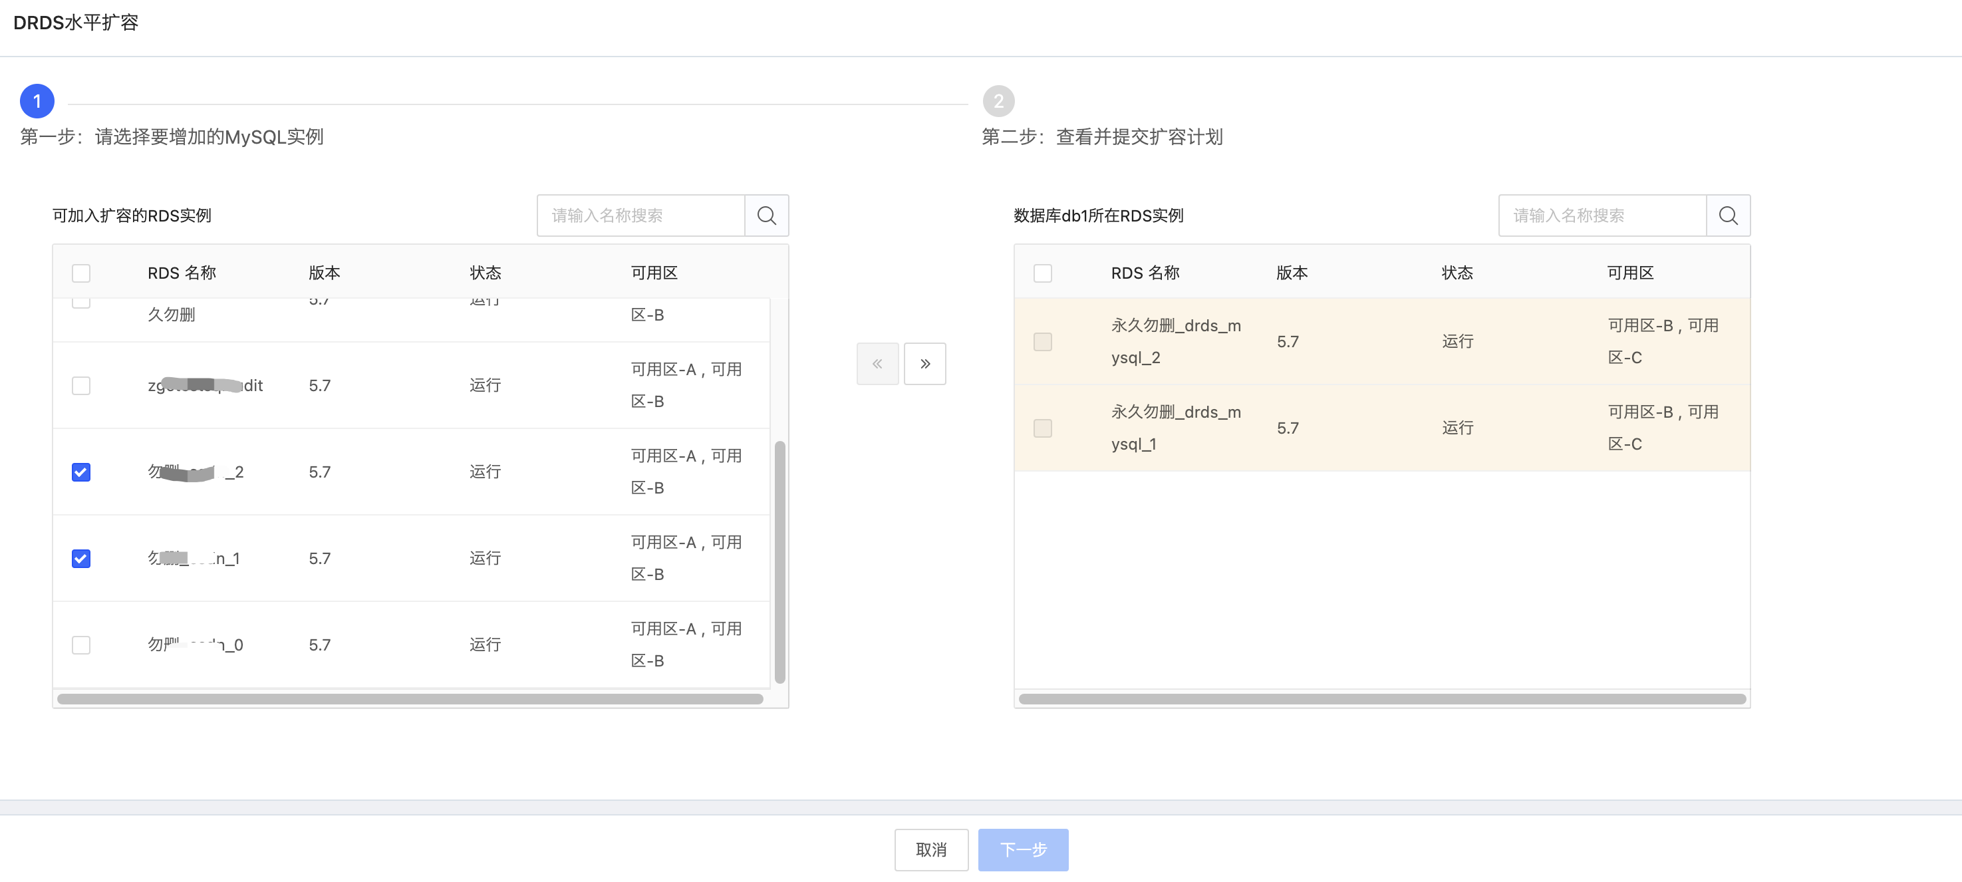Click the move-left double arrow button

877,364
